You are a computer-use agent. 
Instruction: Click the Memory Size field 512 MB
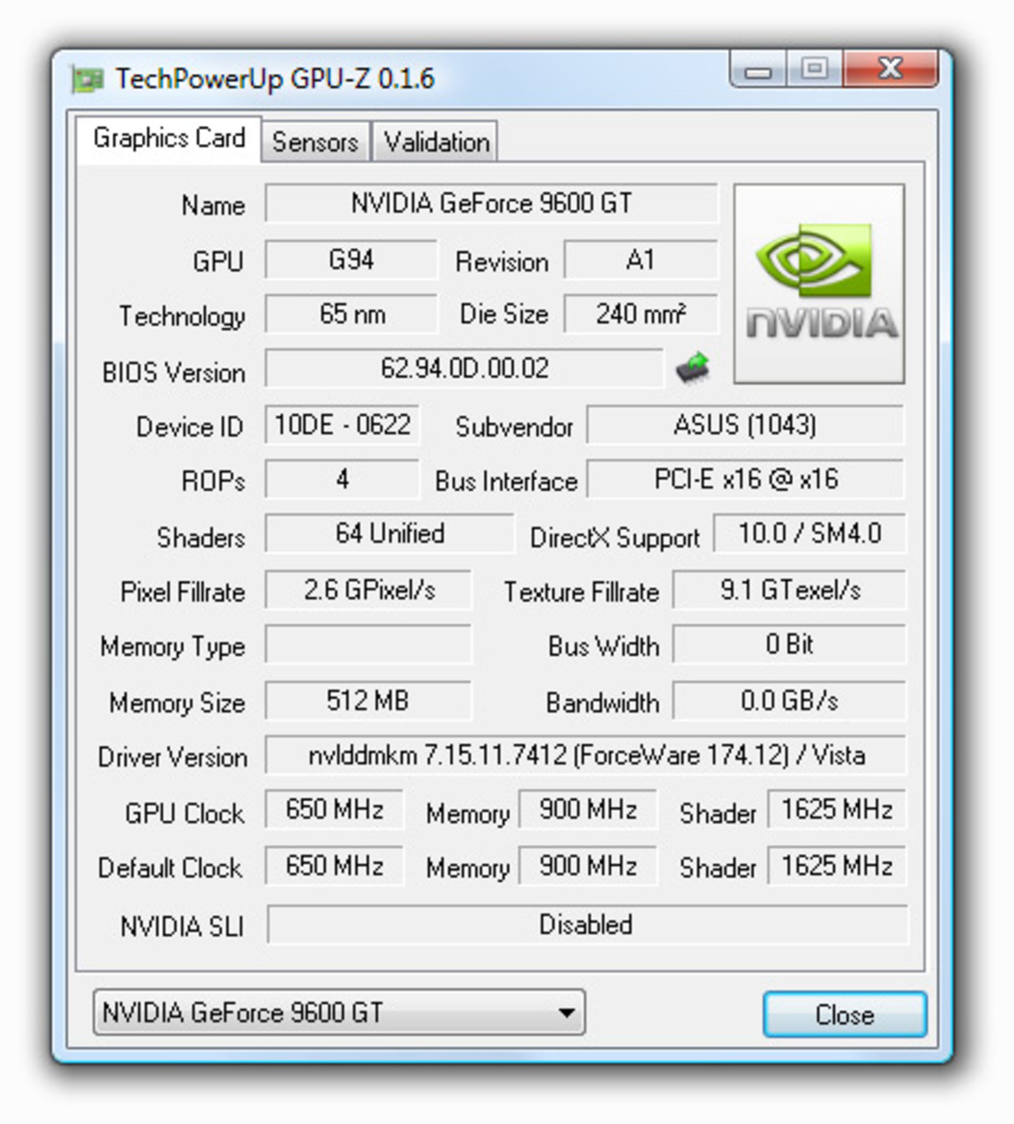tap(368, 700)
